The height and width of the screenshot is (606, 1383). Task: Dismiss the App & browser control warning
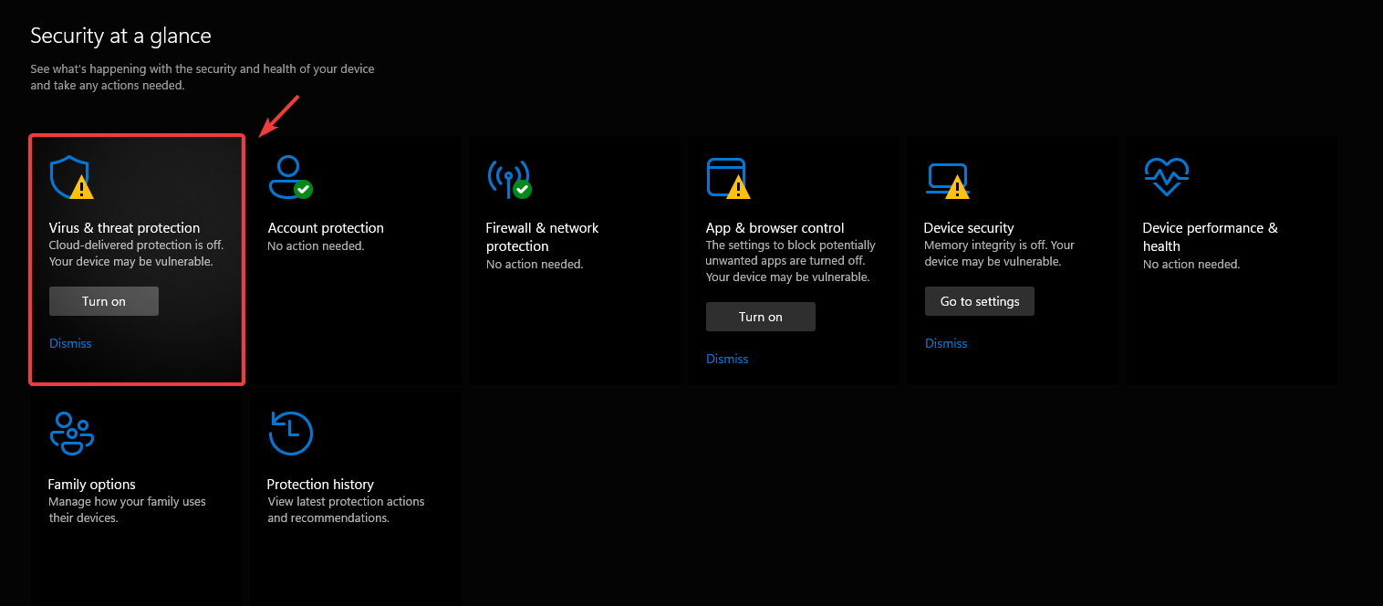(727, 359)
